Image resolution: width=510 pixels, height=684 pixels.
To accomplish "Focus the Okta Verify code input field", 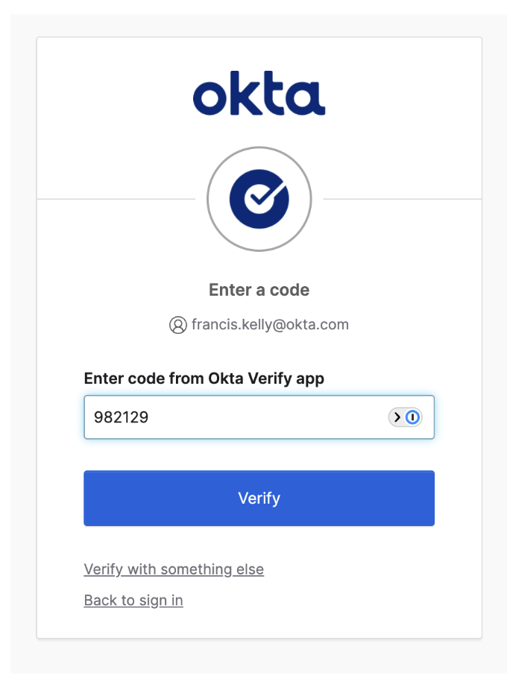I will coord(239,417).
